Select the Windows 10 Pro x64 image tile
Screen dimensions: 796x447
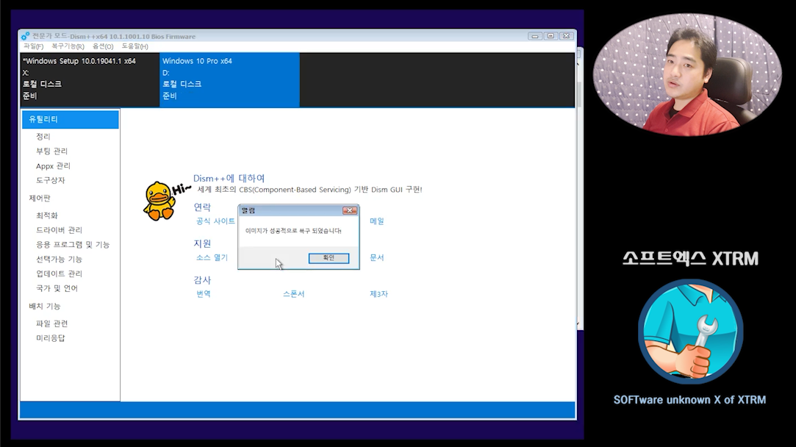pyautogui.click(x=229, y=79)
